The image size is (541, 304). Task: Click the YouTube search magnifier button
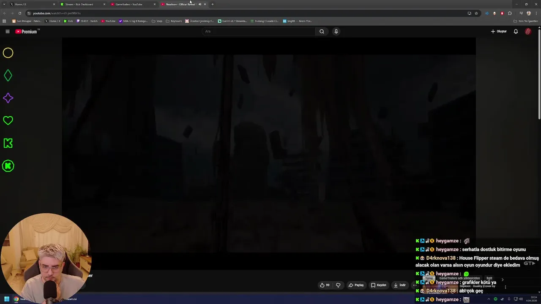pyautogui.click(x=322, y=31)
